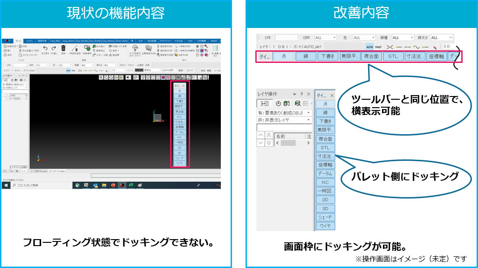Click the trash can delete icon in ribbon

click(63, 48)
